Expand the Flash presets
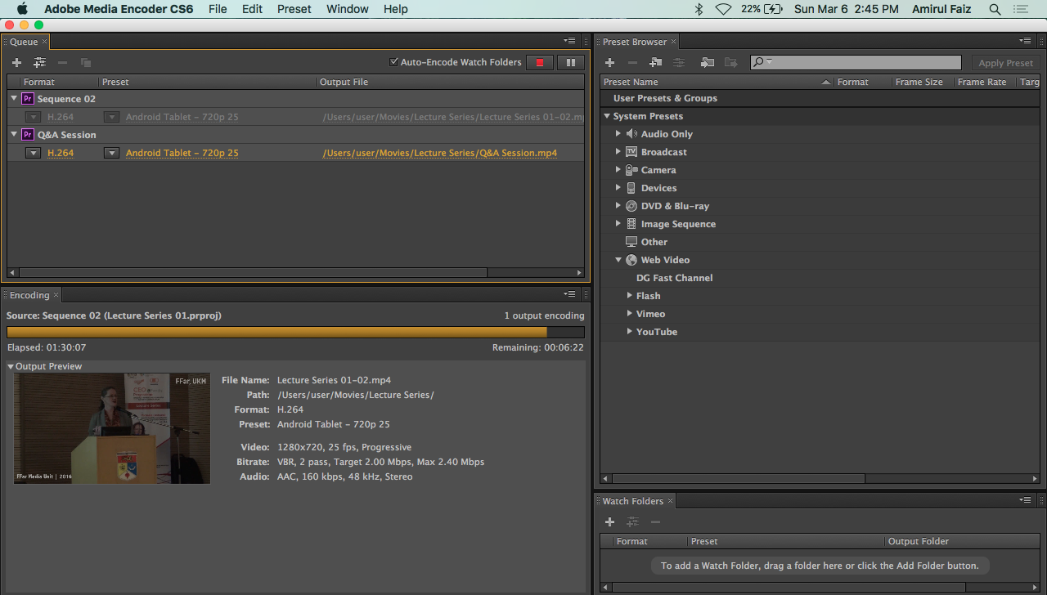The image size is (1047, 595). (x=629, y=296)
